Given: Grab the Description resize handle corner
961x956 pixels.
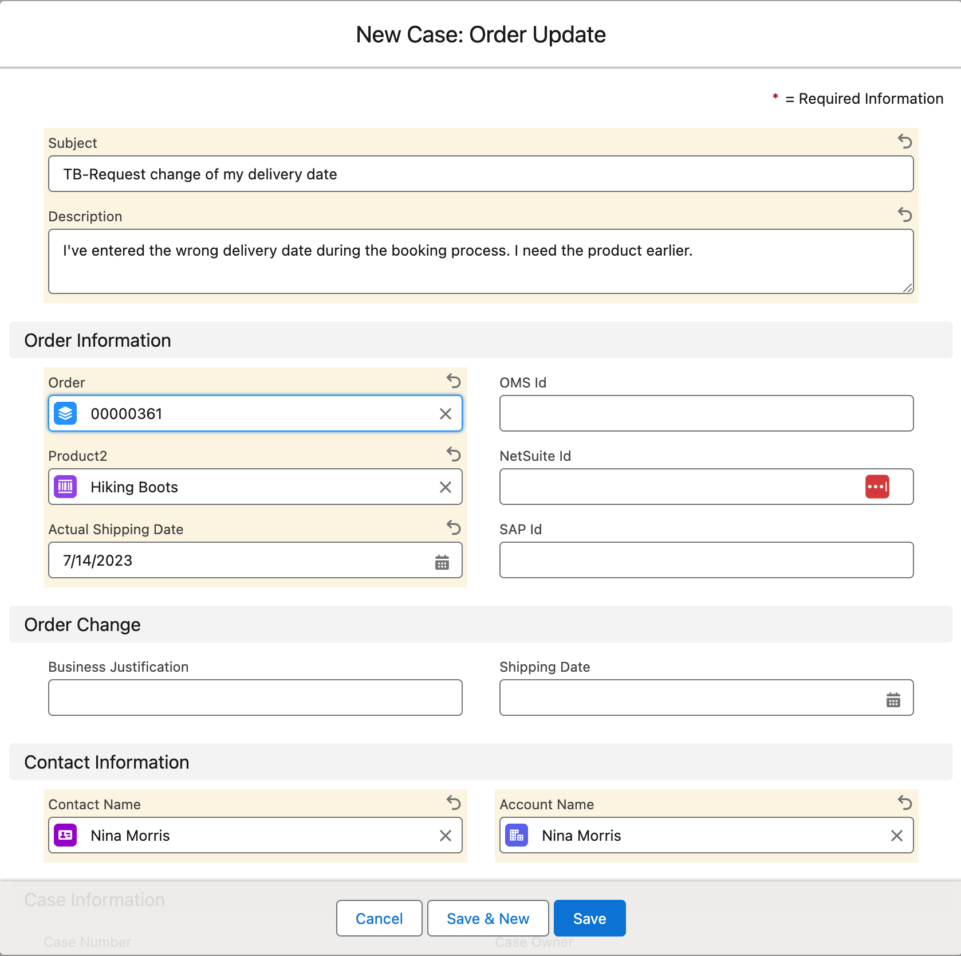Looking at the screenshot, I should click(x=908, y=288).
